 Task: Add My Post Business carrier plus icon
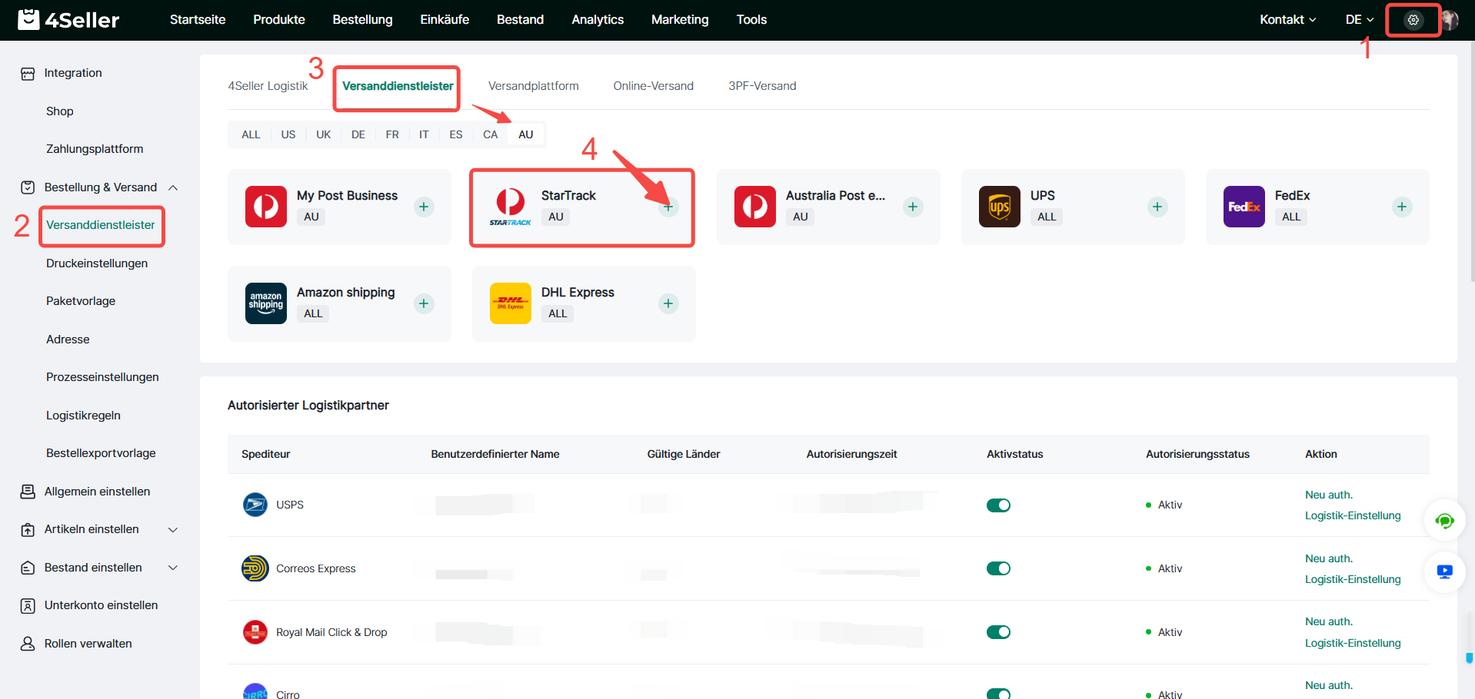click(x=424, y=207)
